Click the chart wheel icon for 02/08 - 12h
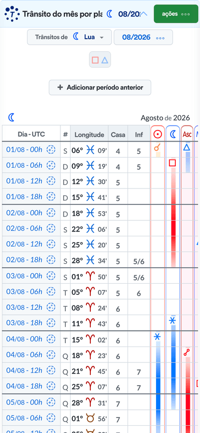The width and height of the screenshot is (200, 433). pos(51,245)
